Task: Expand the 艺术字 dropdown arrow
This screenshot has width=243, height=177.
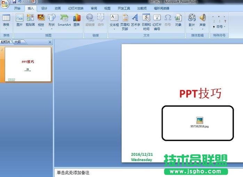Action: 136,29
